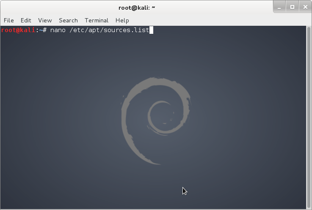Screen dimensions: 312x210
Task: Click the root@kali prompt text
Action: (18, 30)
